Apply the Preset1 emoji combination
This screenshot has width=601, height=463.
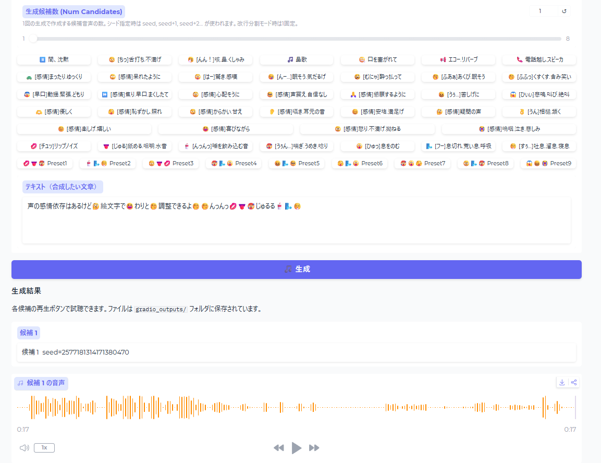tap(45, 163)
